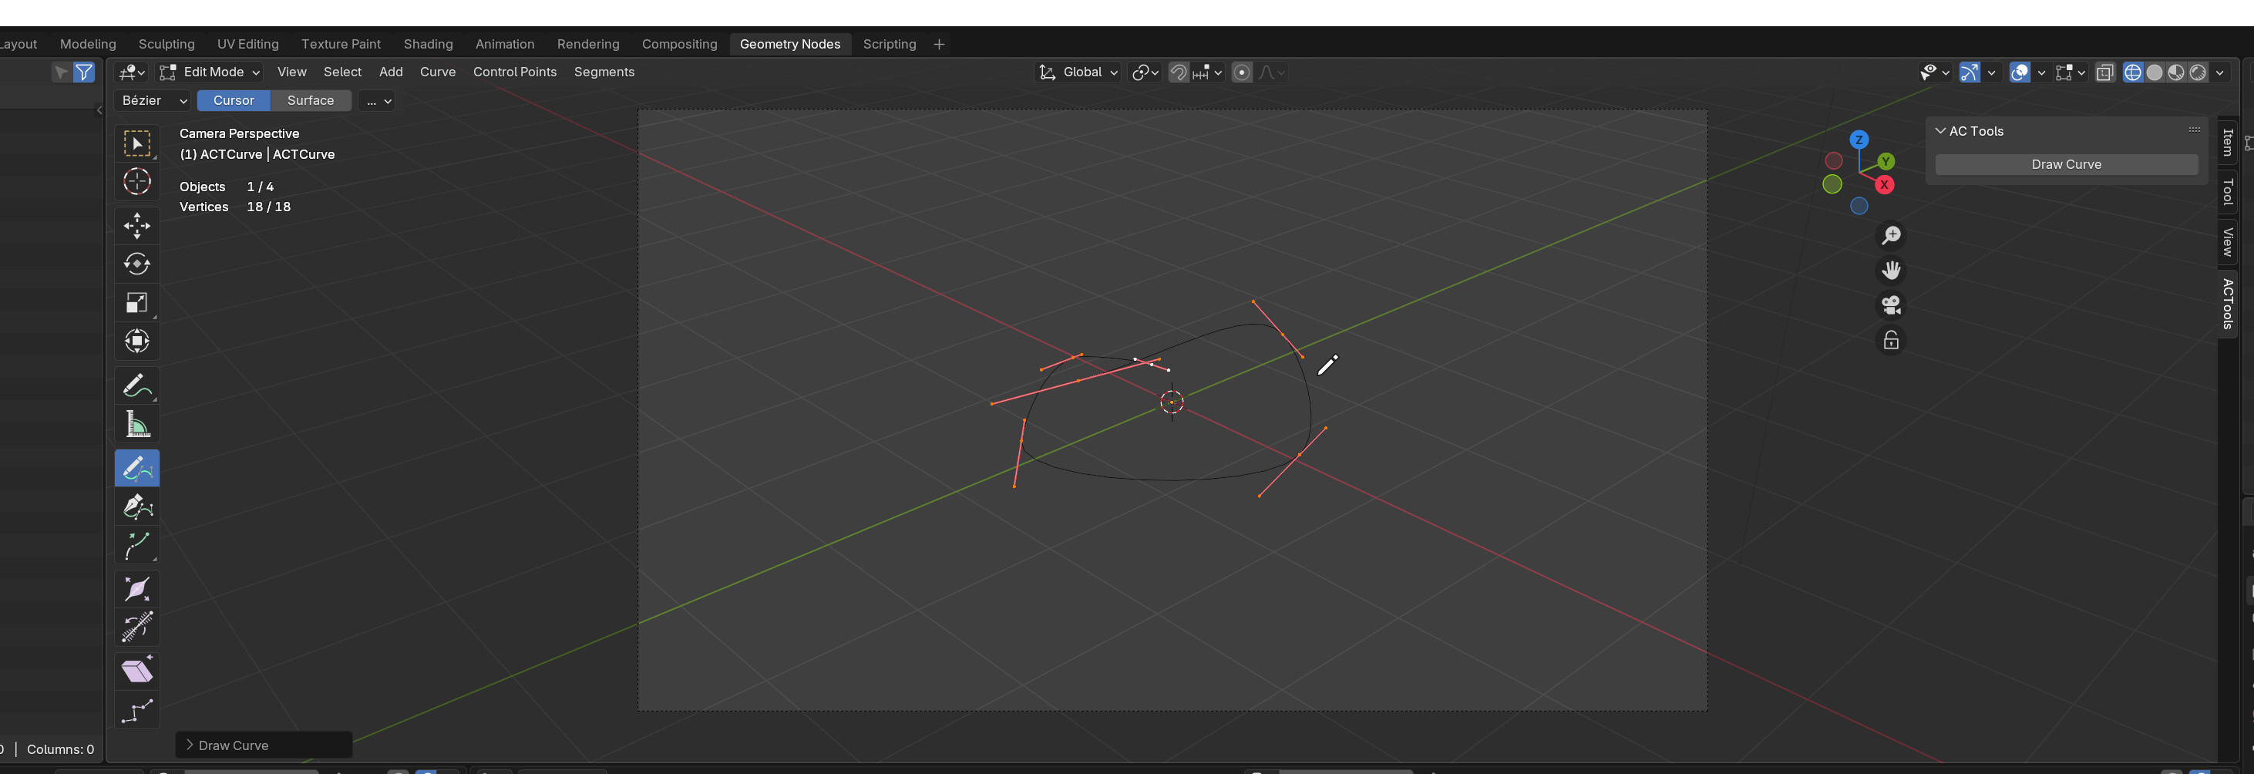Set draw depth to Surface
The image size is (2254, 774).
click(x=311, y=100)
